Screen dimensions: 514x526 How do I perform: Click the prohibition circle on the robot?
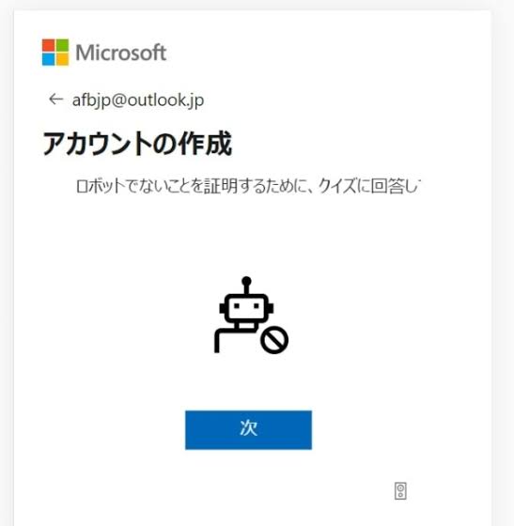(274, 340)
